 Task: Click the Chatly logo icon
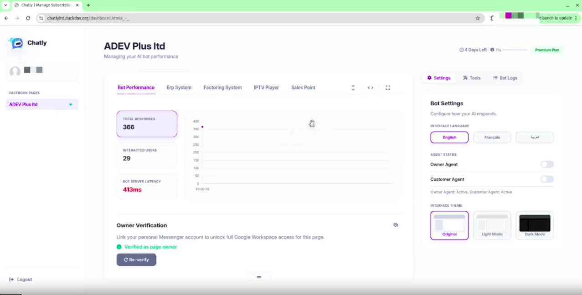pyautogui.click(x=16, y=43)
